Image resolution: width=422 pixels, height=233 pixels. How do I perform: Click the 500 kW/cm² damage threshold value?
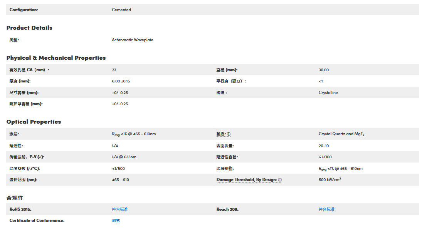click(330, 180)
